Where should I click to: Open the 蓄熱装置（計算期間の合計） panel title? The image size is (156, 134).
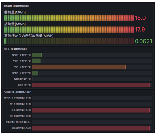click(x=16, y=6)
